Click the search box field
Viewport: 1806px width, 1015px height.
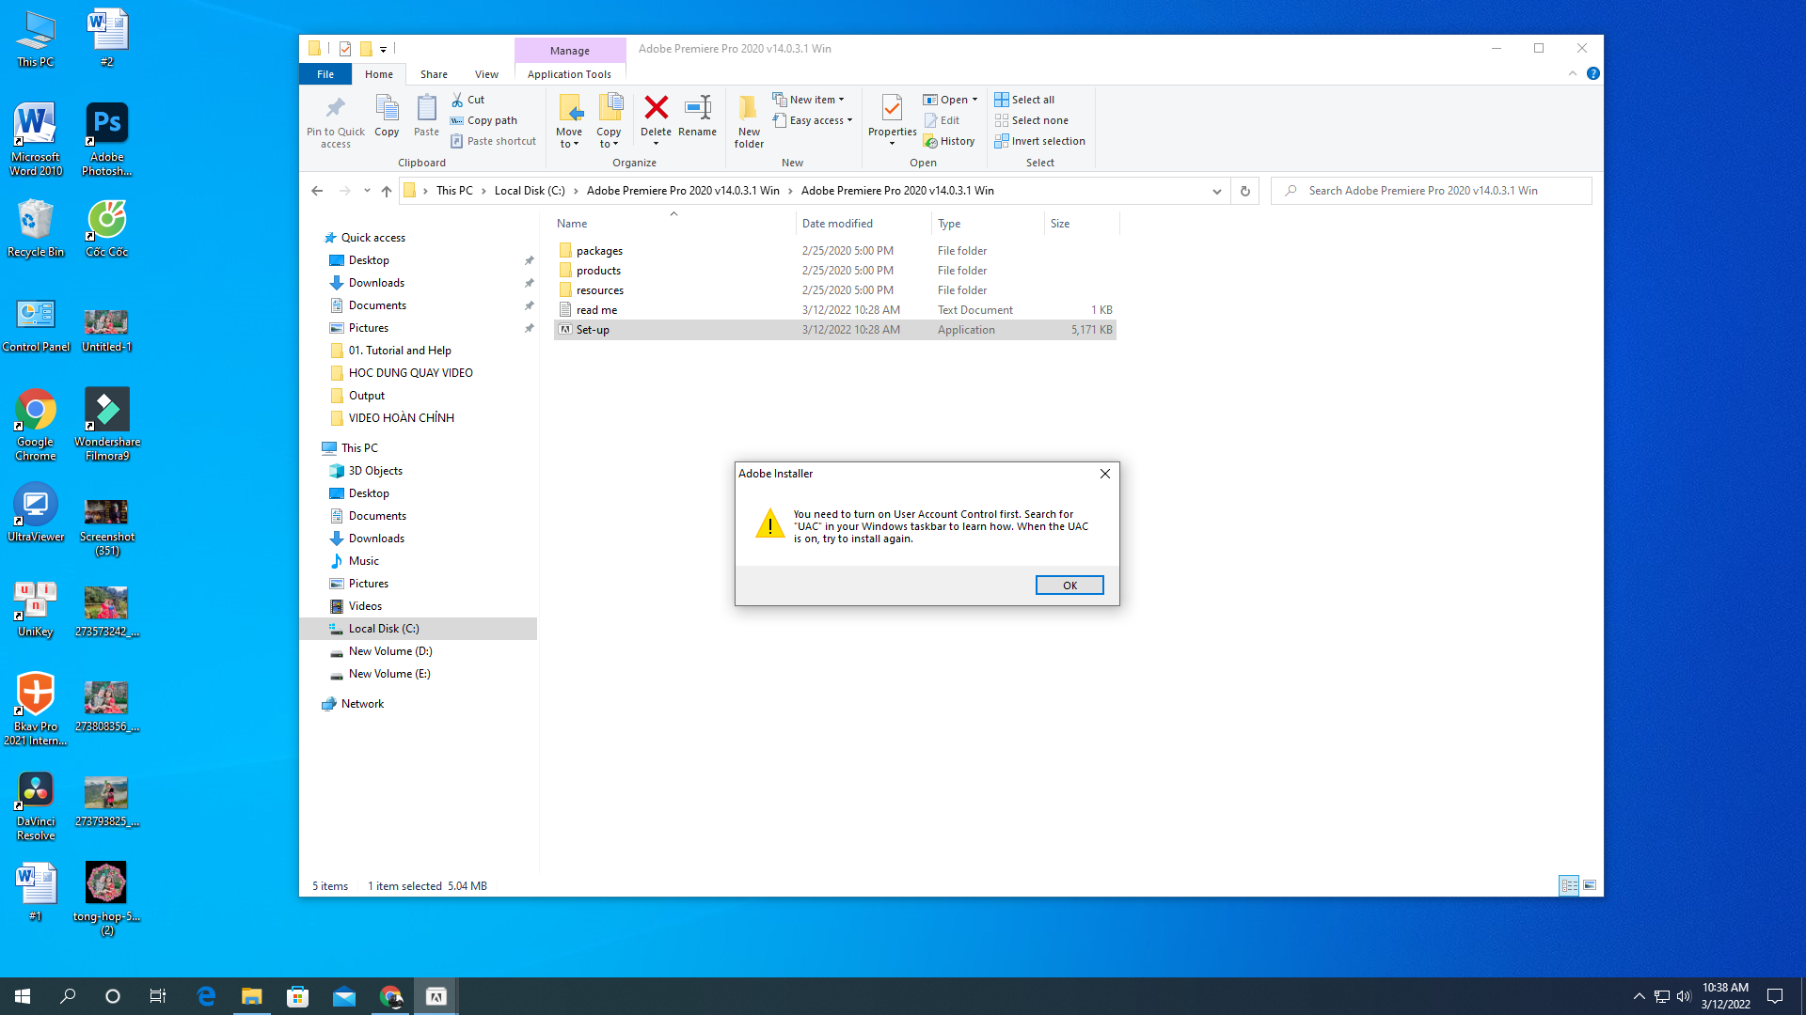pyautogui.click(x=1432, y=191)
